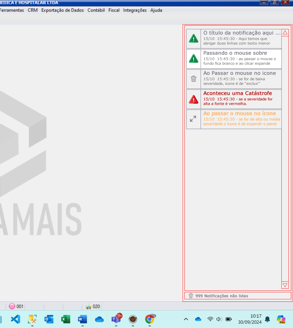The image size is (293, 328).
Task: Open the Fiscal menu
Action: coord(114,10)
